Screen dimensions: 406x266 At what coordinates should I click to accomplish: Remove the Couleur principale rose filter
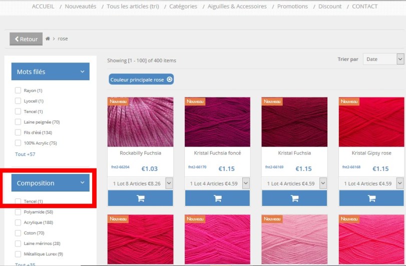click(x=170, y=79)
